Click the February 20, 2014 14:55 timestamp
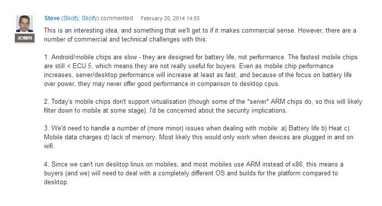The height and width of the screenshot is (206, 382). click(x=170, y=18)
